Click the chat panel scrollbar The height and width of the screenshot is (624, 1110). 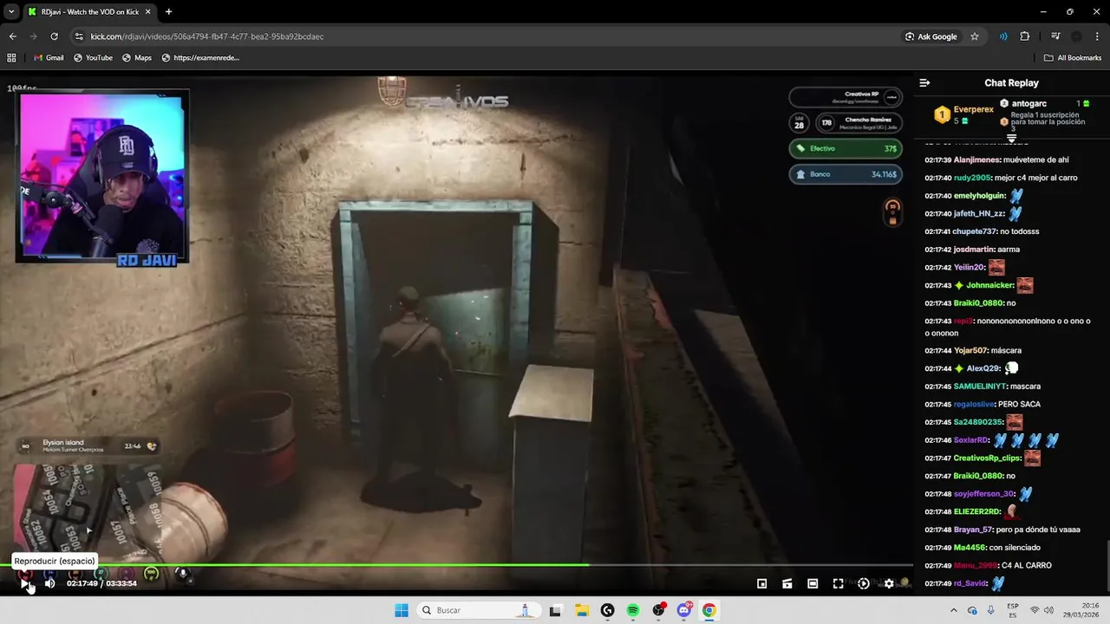tap(1107, 566)
